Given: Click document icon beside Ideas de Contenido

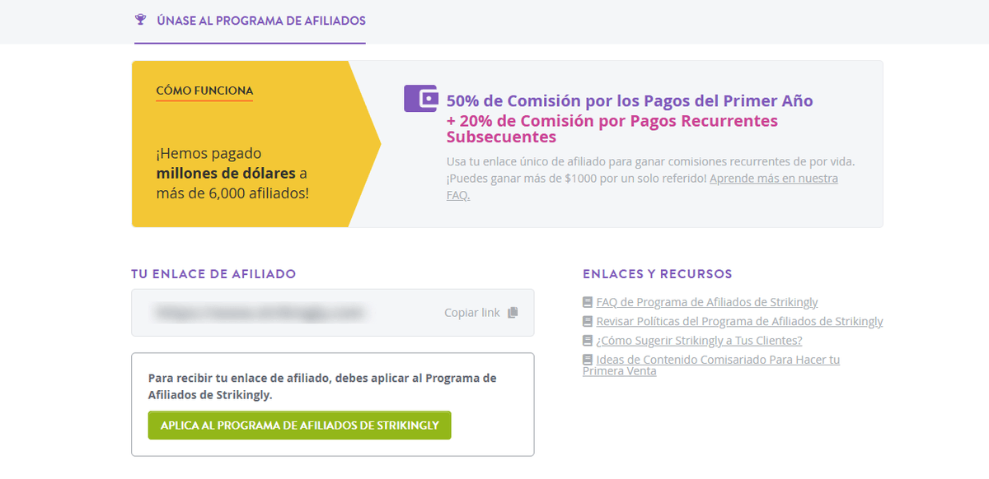Looking at the screenshot, I should (x=588, y=360).
